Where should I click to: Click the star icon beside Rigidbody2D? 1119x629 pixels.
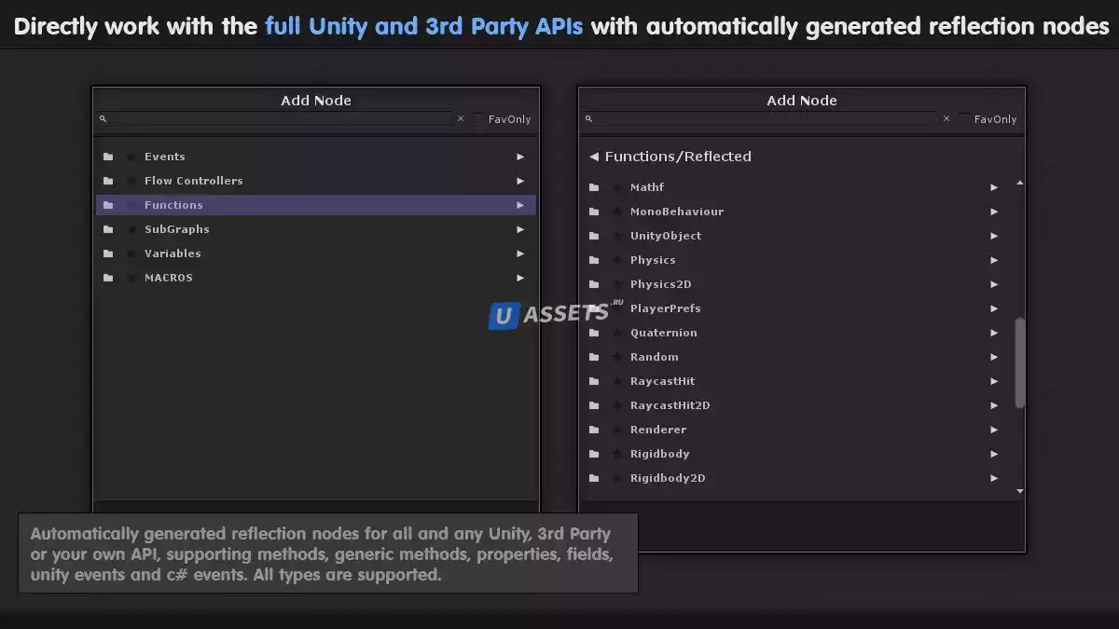[x=617, y=478]
